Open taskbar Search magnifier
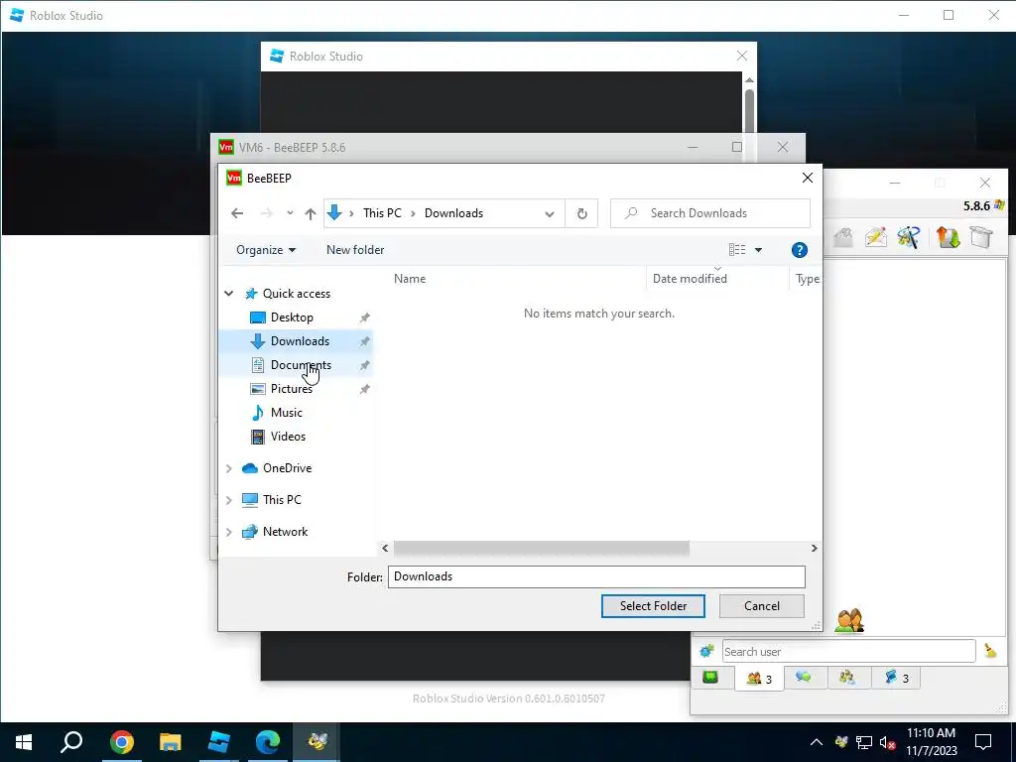The image size is (1016, 762). (71, 742)
